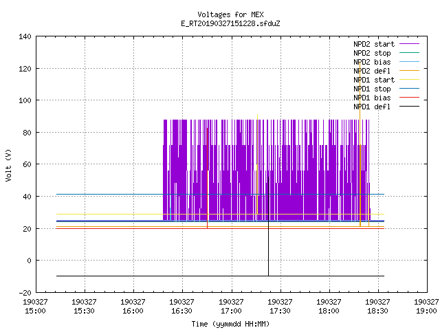Click the 140 y-axis tick label

point(25,36)
